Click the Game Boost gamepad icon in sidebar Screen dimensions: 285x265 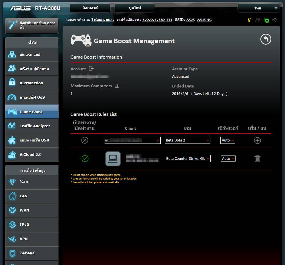pyautogui.click(x=12, y=111)
